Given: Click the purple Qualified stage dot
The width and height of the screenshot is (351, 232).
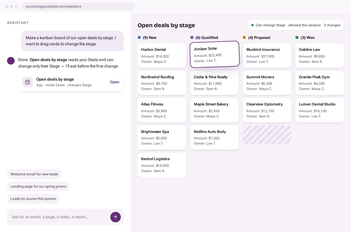Looking at the screenshot, I should [x=192, y=37].
